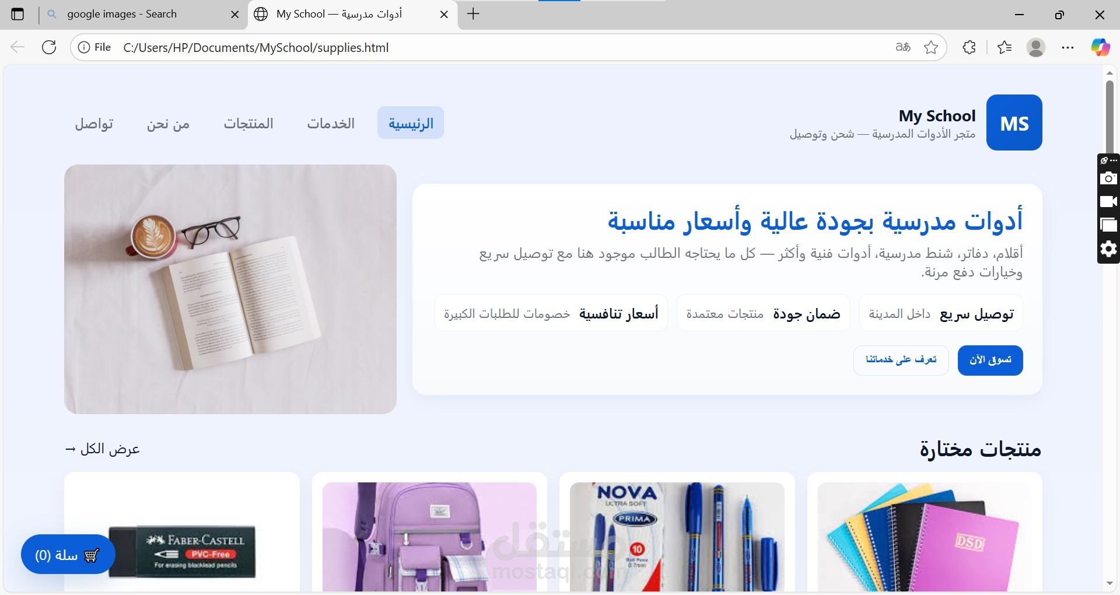Click the My School site title
This screenshot has height=595, width=1120.
937,116
